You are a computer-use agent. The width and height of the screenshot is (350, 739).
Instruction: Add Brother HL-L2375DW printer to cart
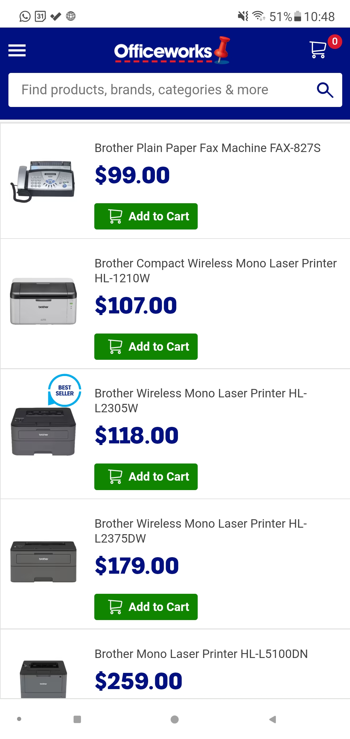146,607
